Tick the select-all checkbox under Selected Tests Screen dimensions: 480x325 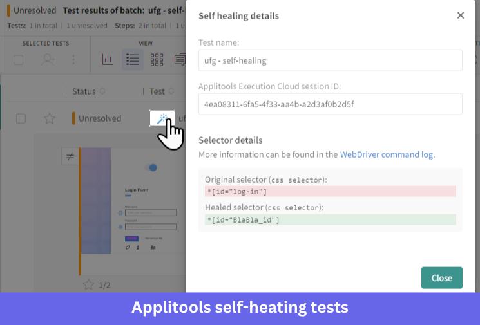19,60
